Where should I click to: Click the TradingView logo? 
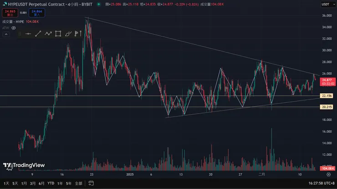click(24, 165)
